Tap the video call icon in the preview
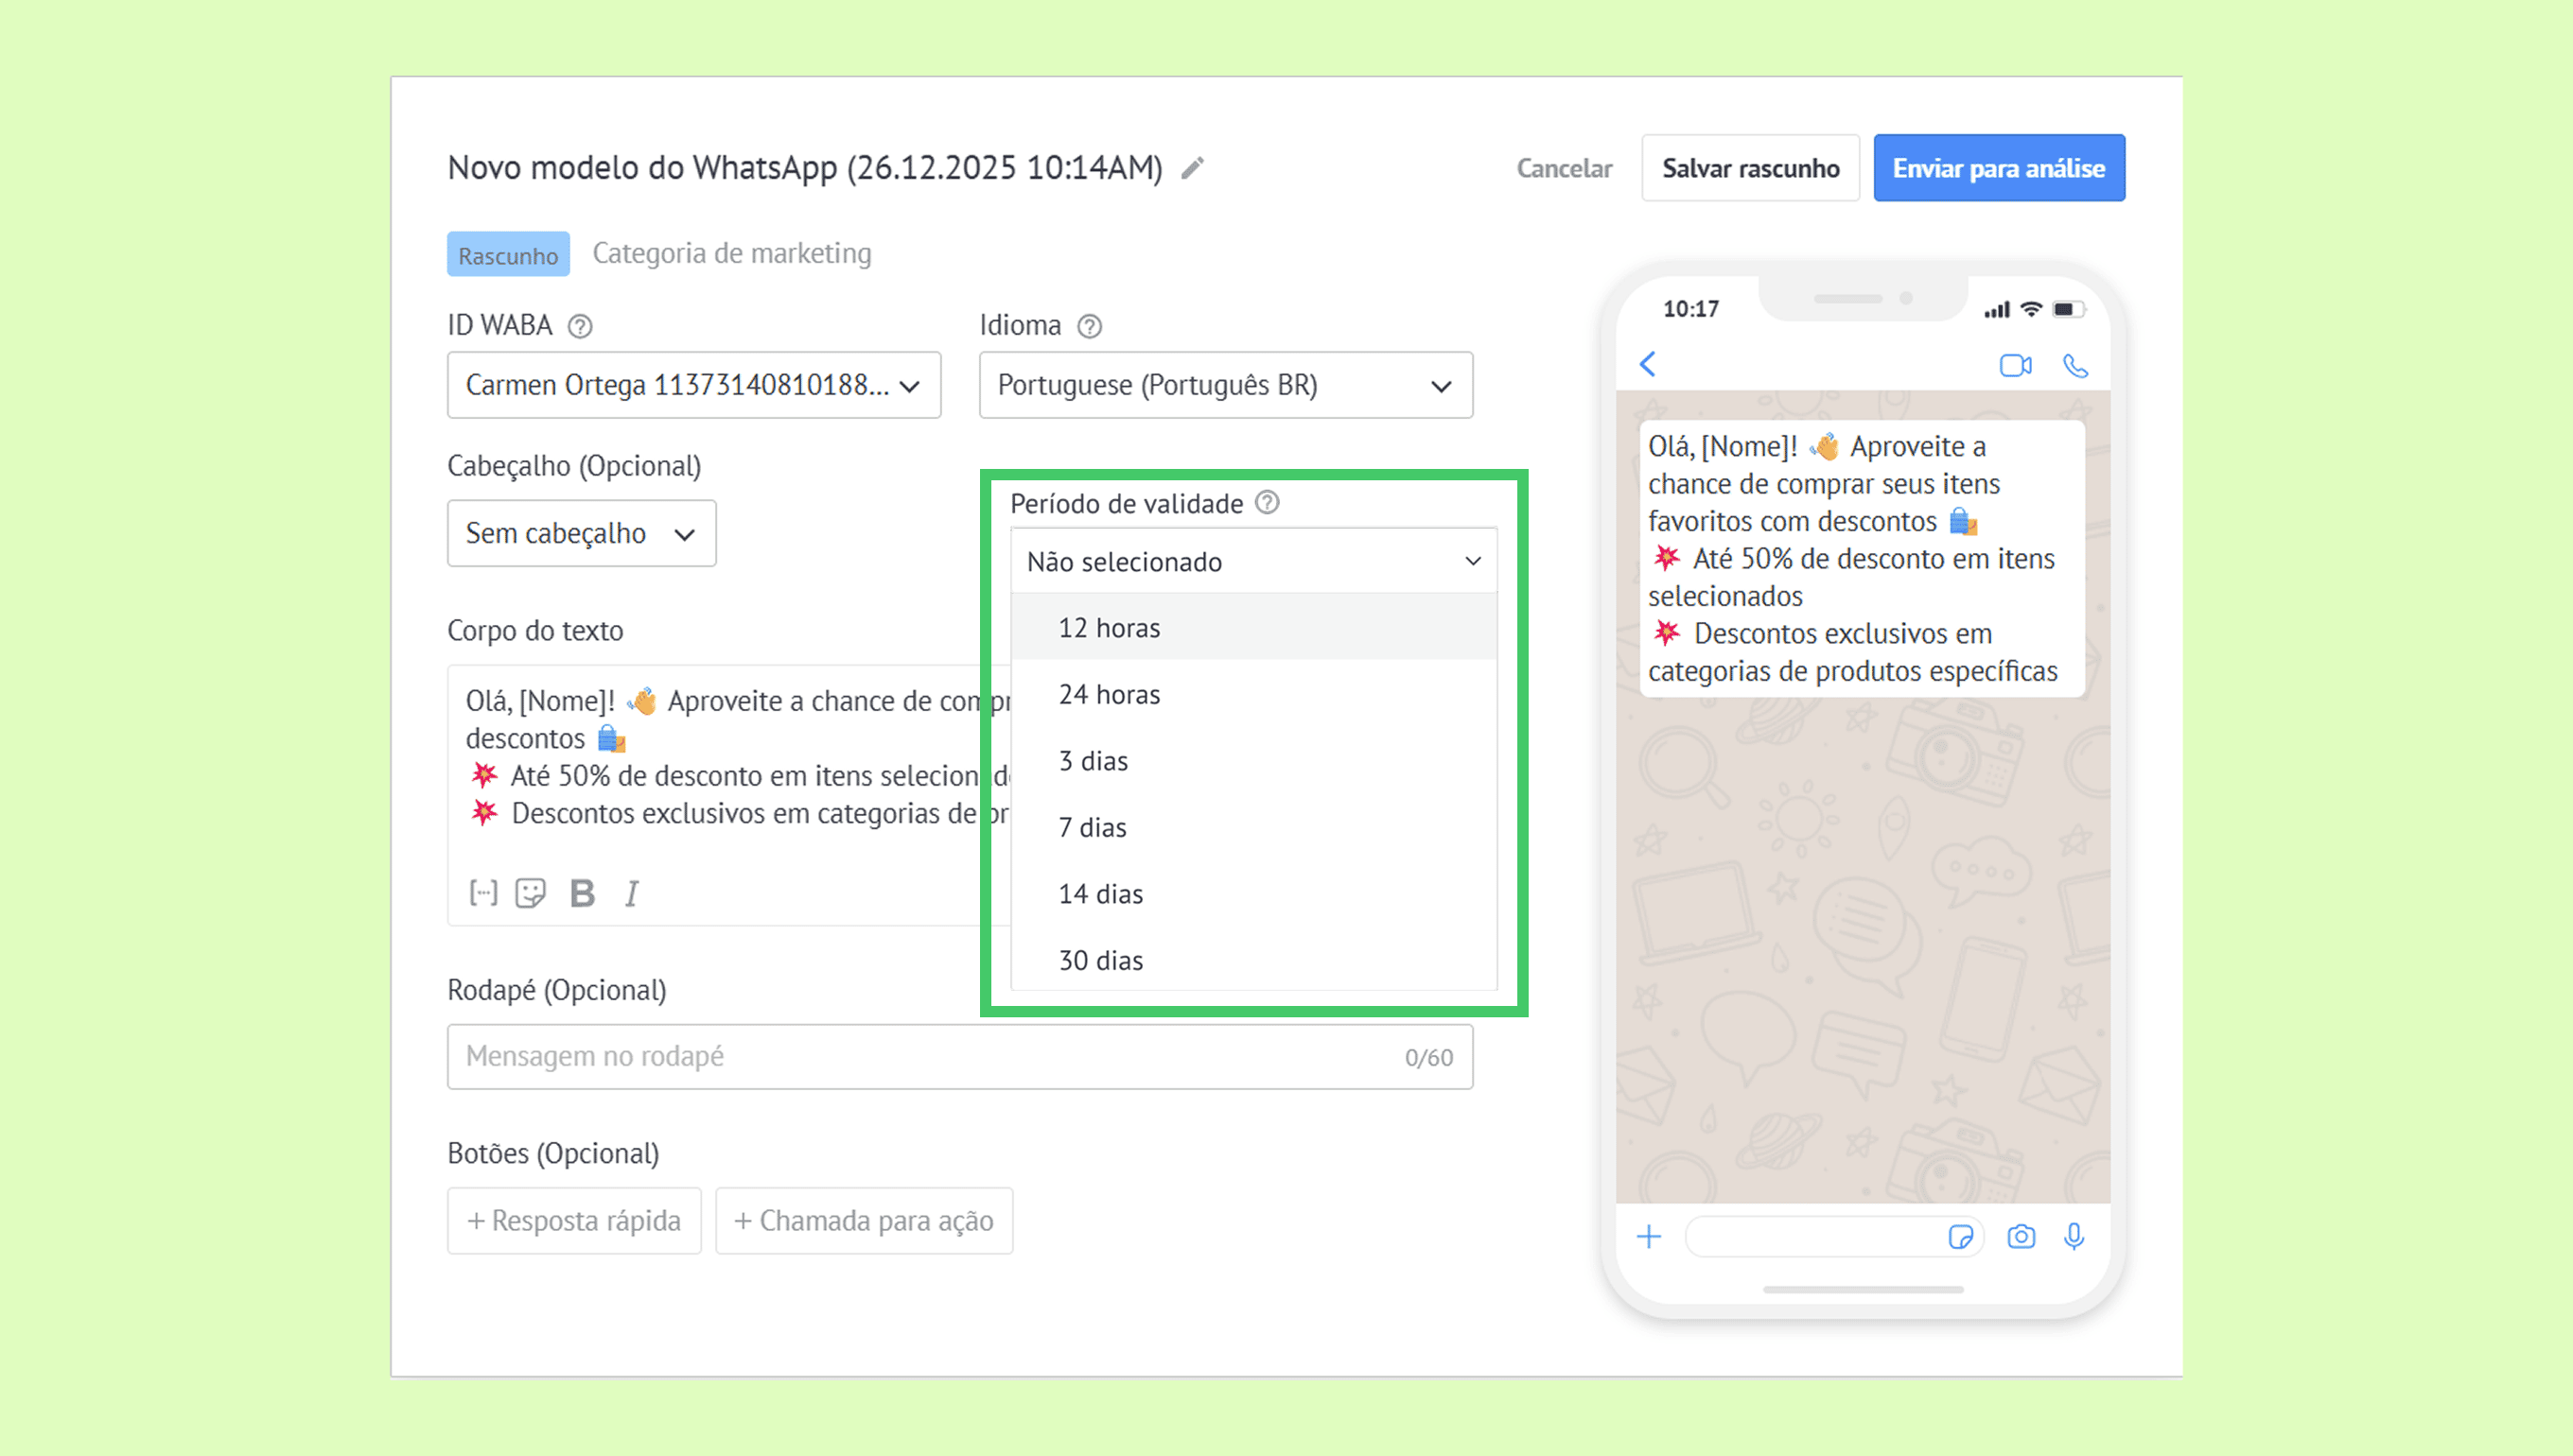Screen dimensions: 2573x1456 click(2015, 365)
